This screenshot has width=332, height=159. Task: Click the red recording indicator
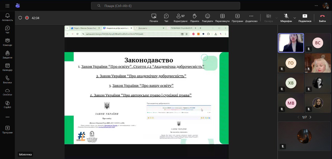(27, 18)
